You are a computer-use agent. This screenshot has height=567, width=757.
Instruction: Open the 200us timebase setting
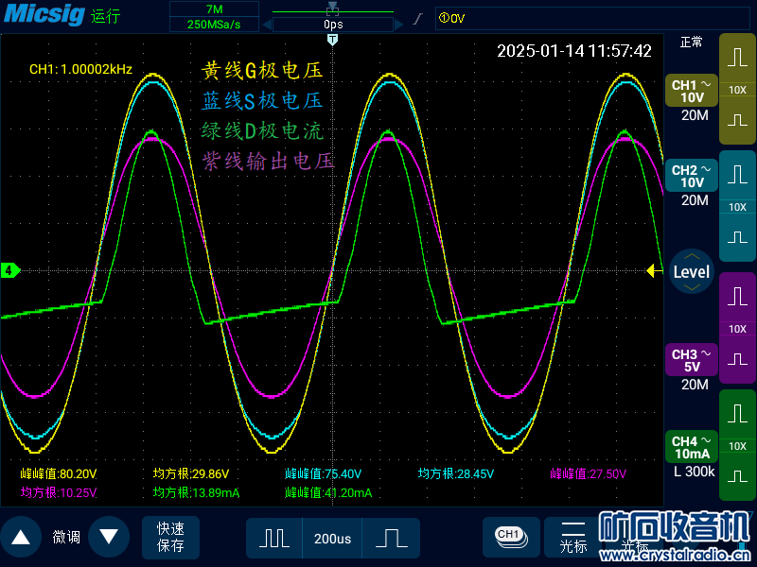tap(332, 539)
